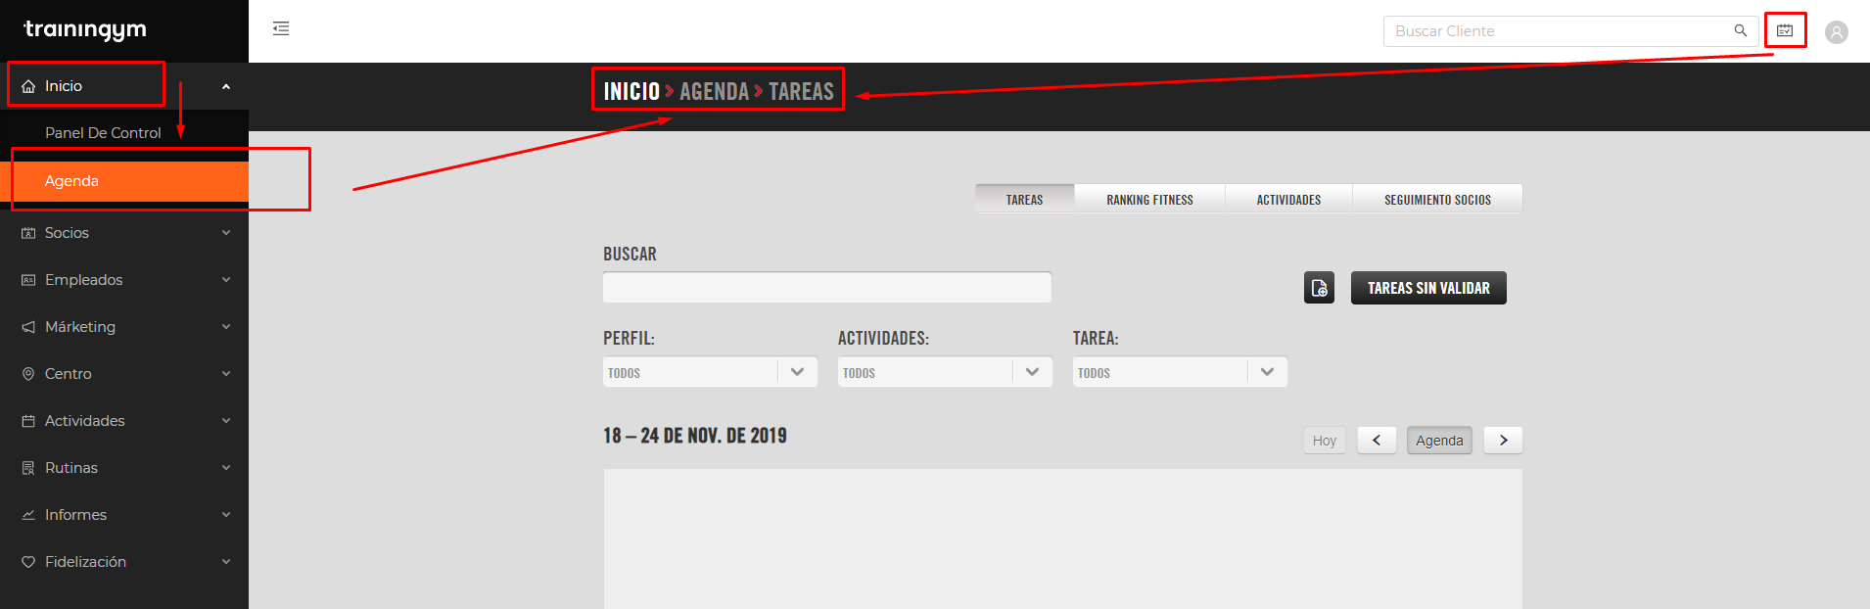Click the trainingym logo
1870x609 pixels.
tap(85, 30)
